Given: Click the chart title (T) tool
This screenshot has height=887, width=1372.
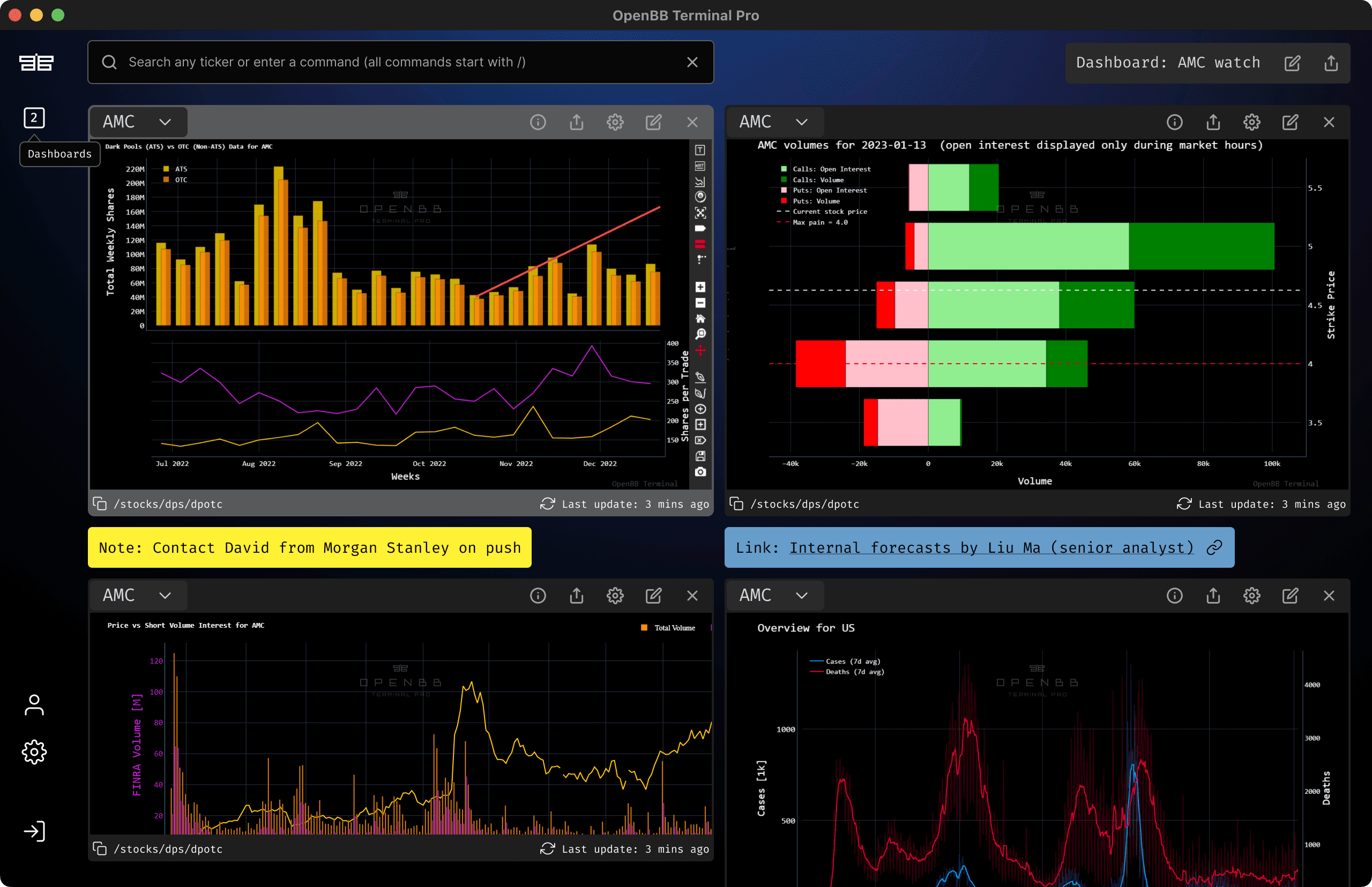Looking at the screenshot, I should [700, 151].
